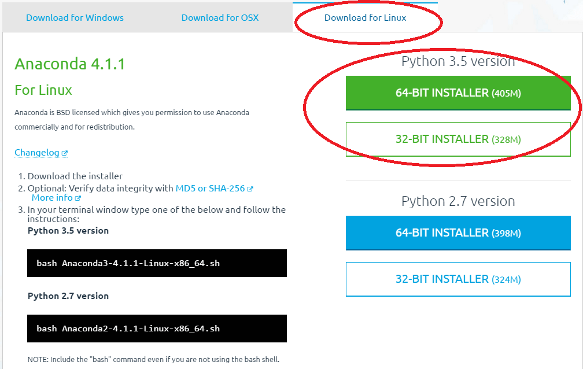This screenshot has height=369, width=583.
Task: Click the For Linux subtitle
Action: pos(43,90)
